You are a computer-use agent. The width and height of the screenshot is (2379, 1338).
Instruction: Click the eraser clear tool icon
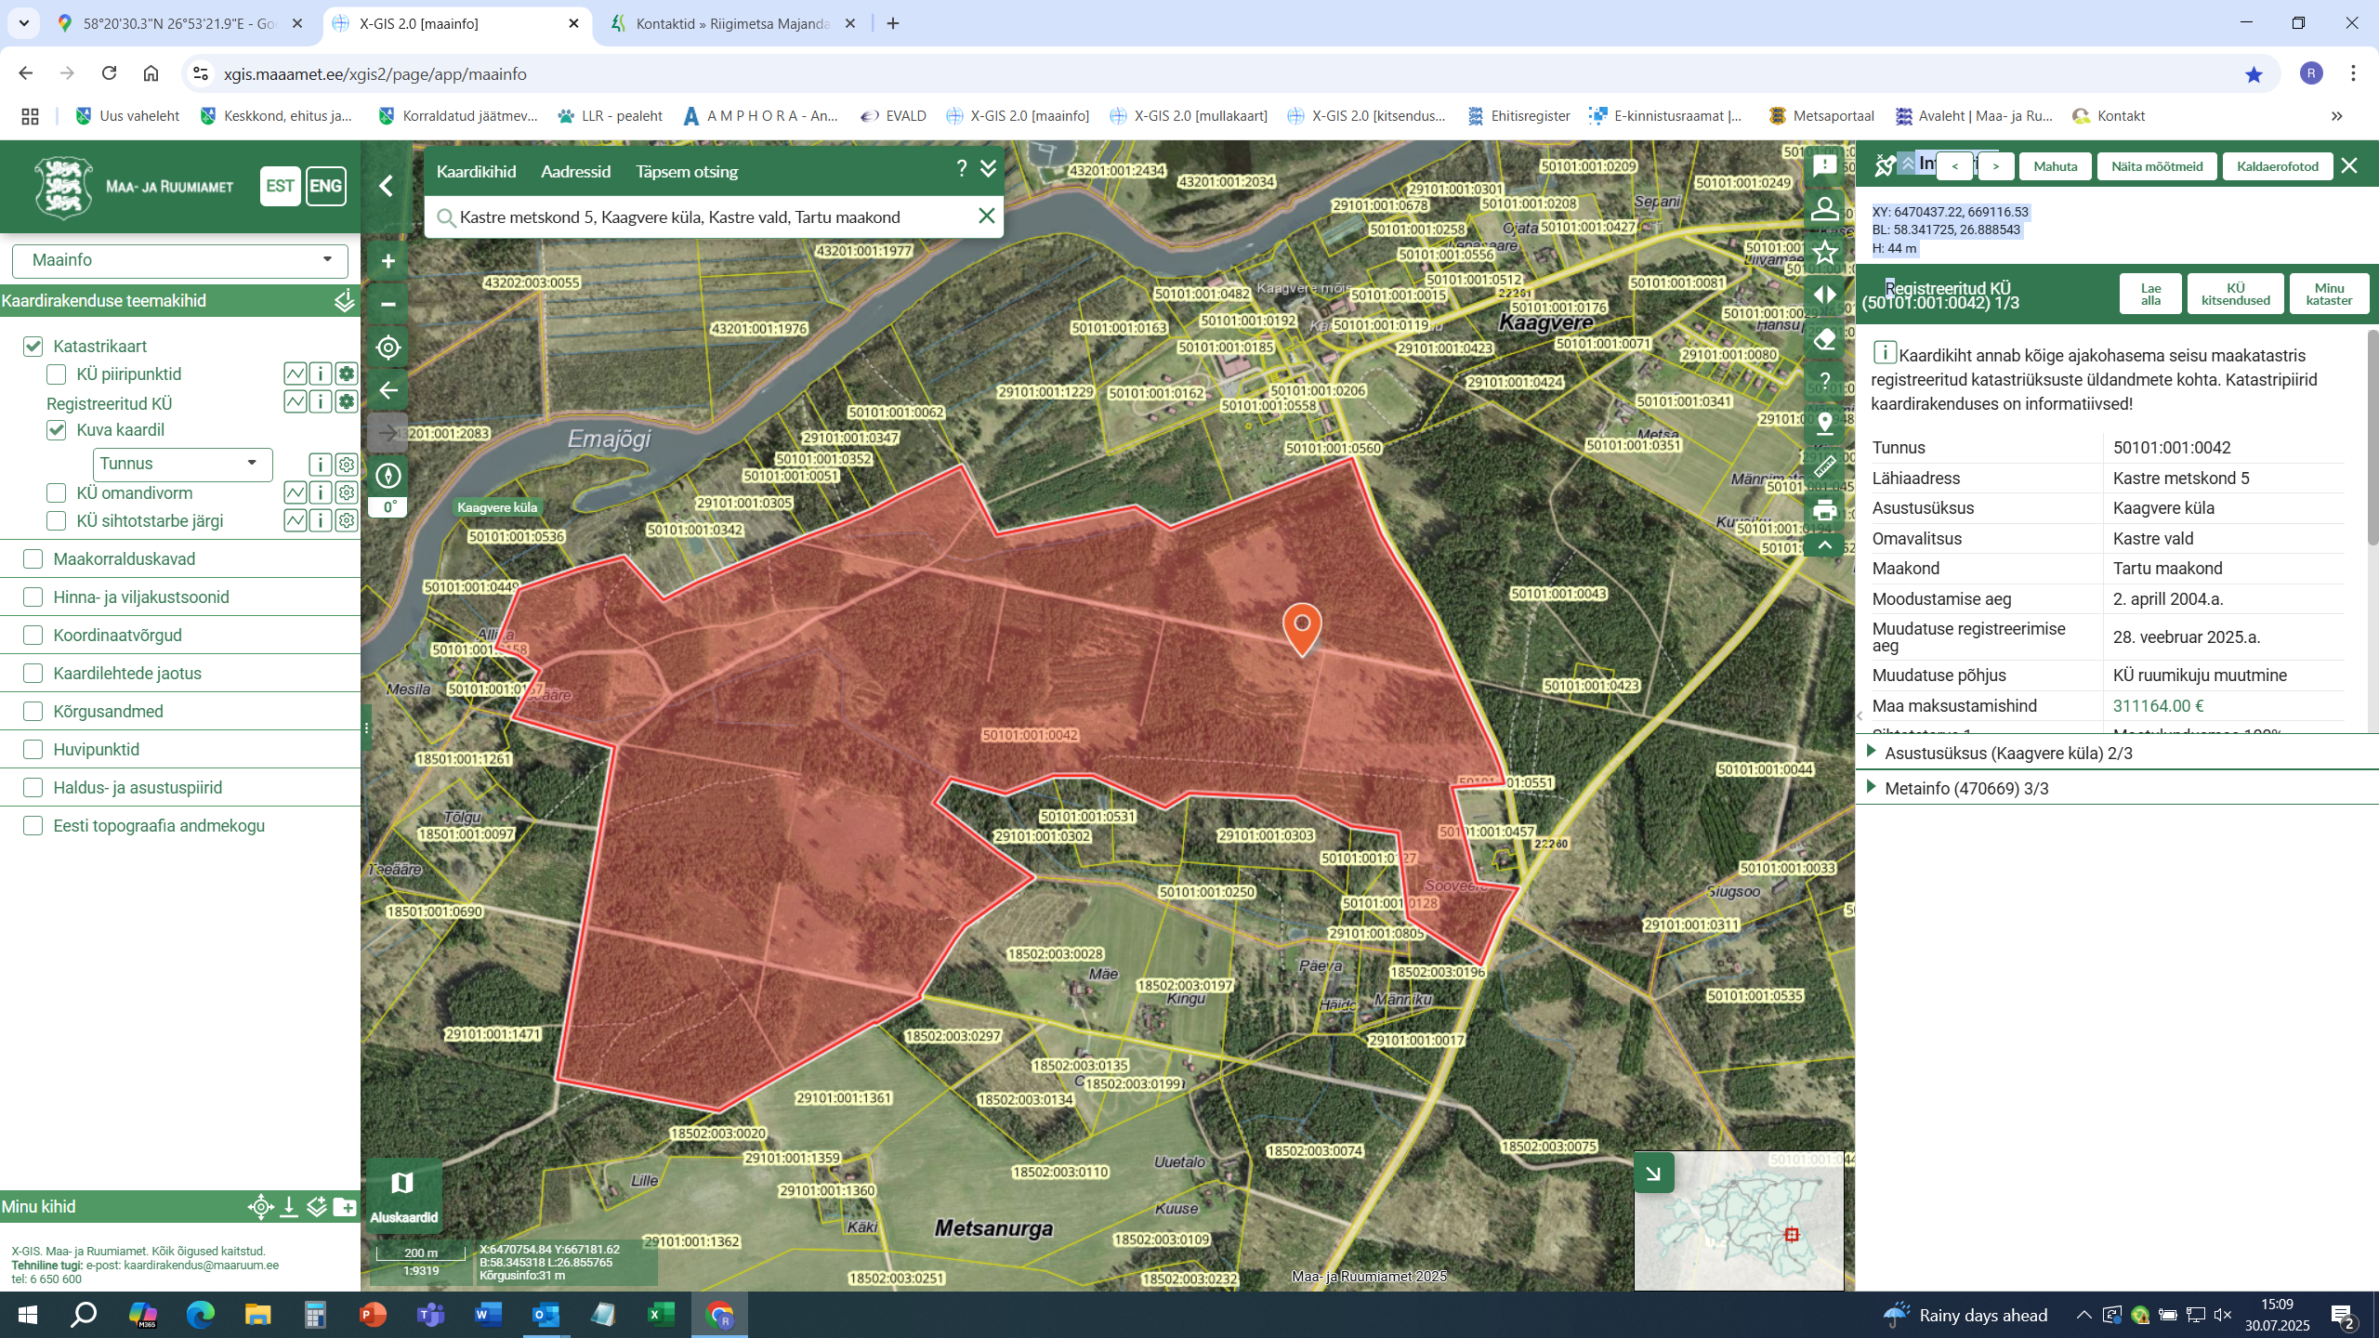tap(1824, 338)
